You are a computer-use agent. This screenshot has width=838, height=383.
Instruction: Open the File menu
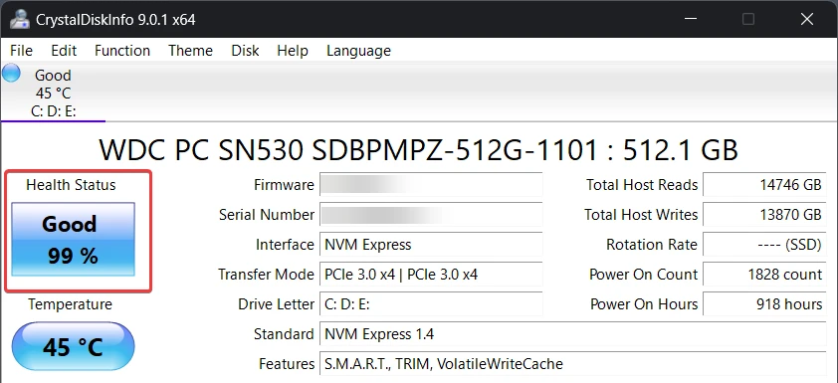tap(21, 51)
